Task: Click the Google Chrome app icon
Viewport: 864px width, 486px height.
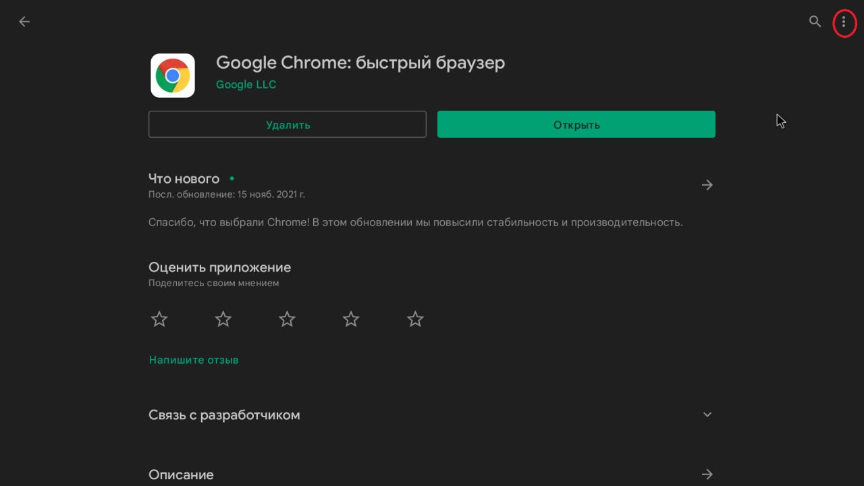Action: click(173, 76)
